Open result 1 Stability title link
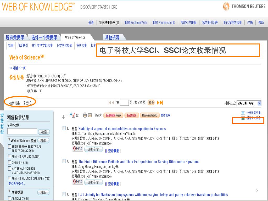 coord(122,129)
